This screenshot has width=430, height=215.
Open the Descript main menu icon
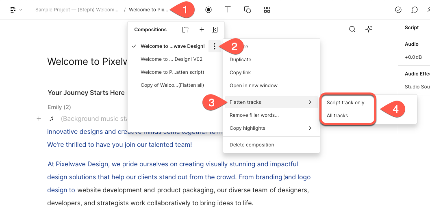pyautogui.click(x=13, y=10)
